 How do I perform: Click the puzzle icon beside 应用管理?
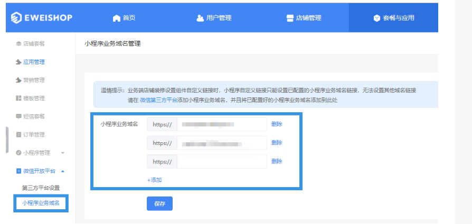click(x=18, y=62)
